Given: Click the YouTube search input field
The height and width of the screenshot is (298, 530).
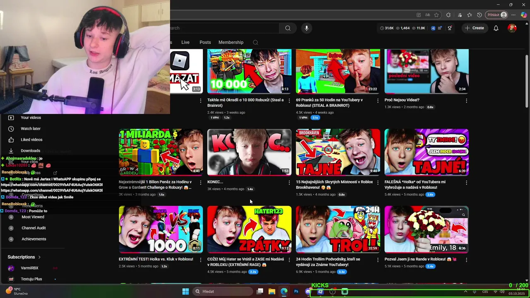Looking at the screenshot, I should point(224,28).
